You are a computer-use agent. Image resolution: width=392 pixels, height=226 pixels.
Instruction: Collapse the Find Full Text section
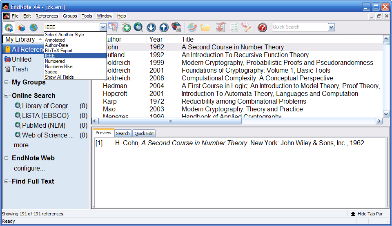(x=7, y=181)
